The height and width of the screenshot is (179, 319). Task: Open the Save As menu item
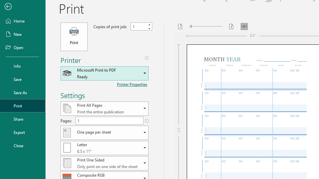(x=20, y=93)
